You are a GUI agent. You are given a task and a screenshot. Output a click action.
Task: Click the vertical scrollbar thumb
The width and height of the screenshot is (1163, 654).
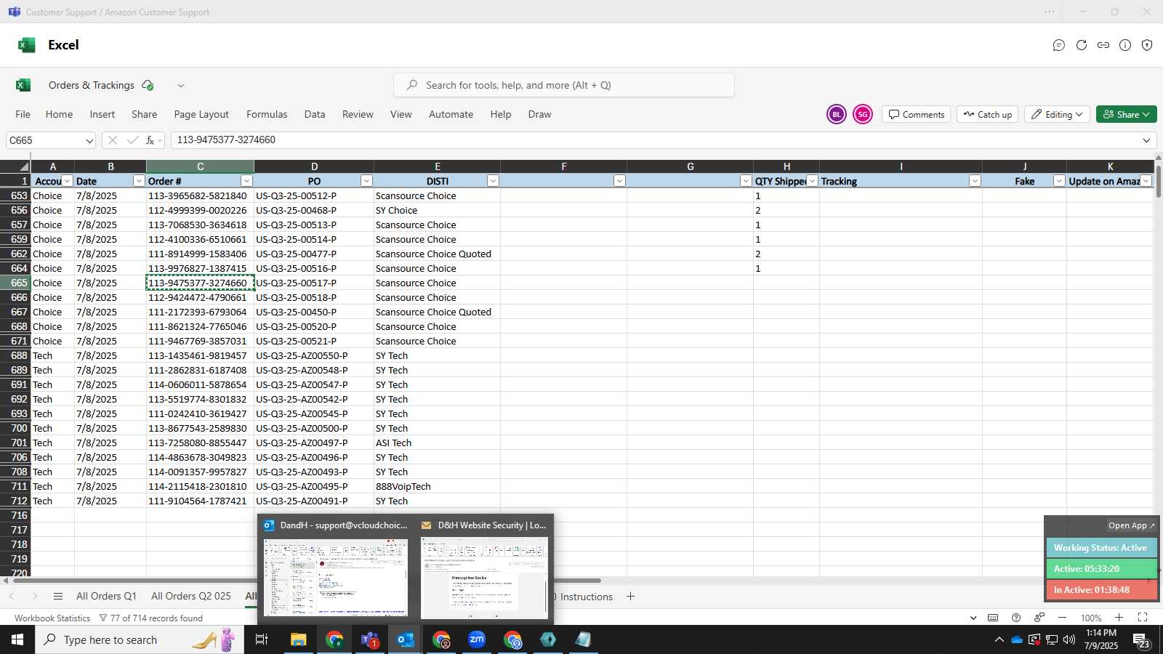[x=1158, y=181]
